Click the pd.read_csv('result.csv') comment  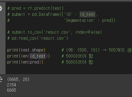coord(38,38)
